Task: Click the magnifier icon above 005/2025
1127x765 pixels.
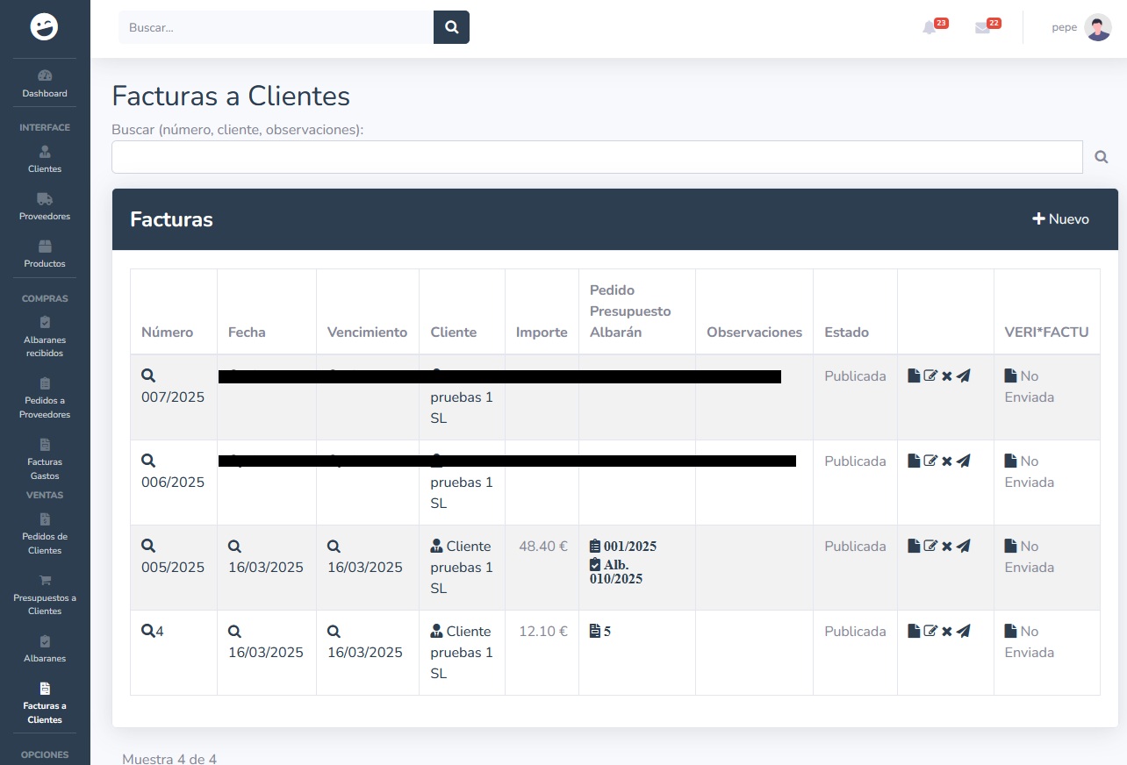Action: click(x=148, y=546)
